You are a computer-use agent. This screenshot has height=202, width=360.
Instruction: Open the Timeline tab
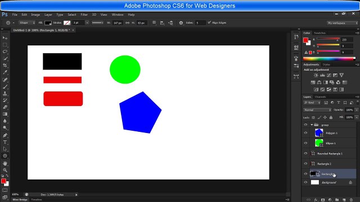pos(36,200)
